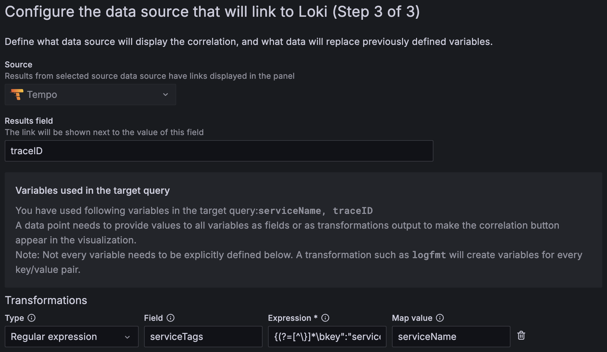This screenshot has height=352, width=607.
Task: Click the Step 3 of 3 page title
Action: coord(212,12)
